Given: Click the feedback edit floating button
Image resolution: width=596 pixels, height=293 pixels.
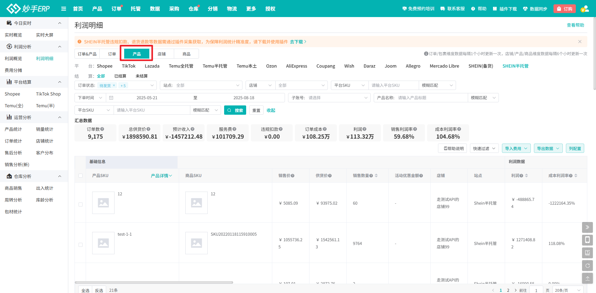Looking at the screenshot, I should [x=587, y=253].
